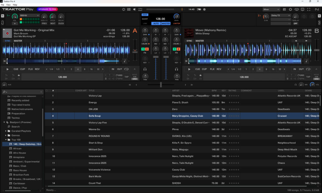Click the UPGRADE TO PRO button

47,9
